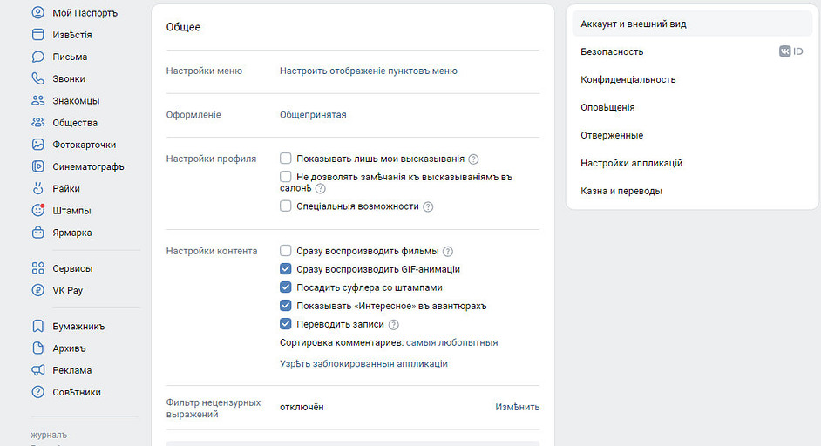Viewport: 821px width, 446px height.
Task: Open Знакомцы friends icon
Action: (37, 100)
